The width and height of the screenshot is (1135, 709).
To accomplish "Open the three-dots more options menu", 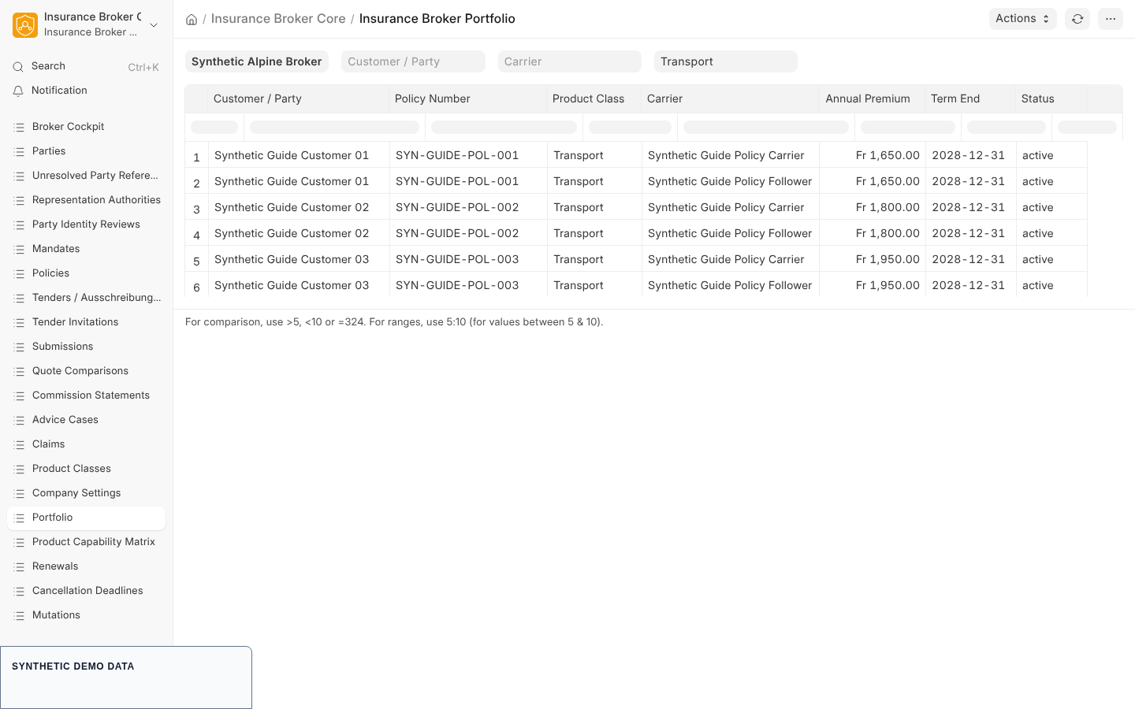I will [x=1111, y=19].
